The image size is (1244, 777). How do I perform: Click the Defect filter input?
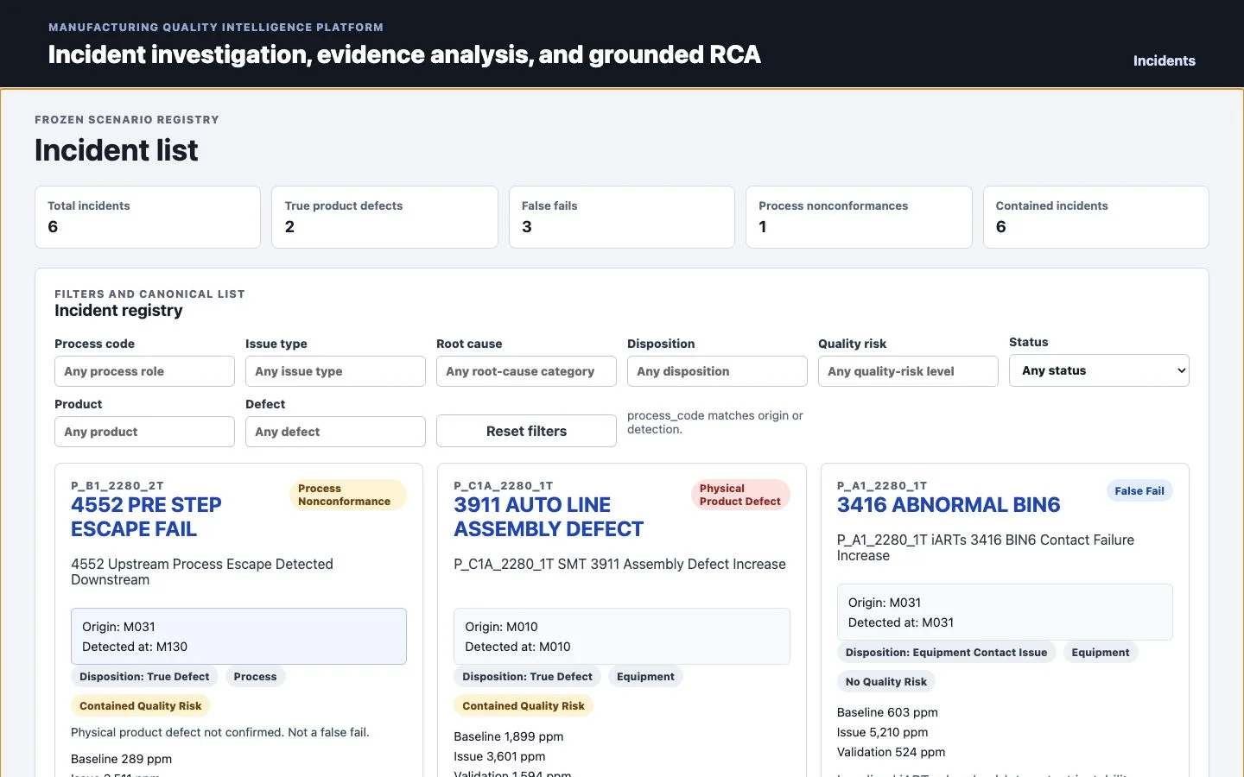point(335,432)
